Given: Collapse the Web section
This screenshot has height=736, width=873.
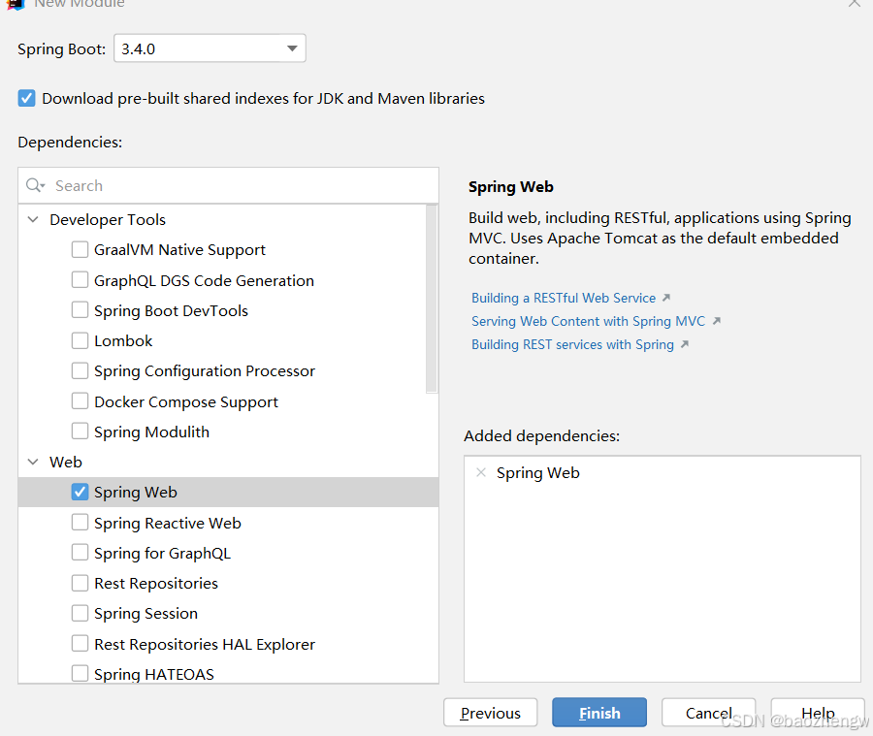Looking at the screenshot, I should (x=33, y=462).
